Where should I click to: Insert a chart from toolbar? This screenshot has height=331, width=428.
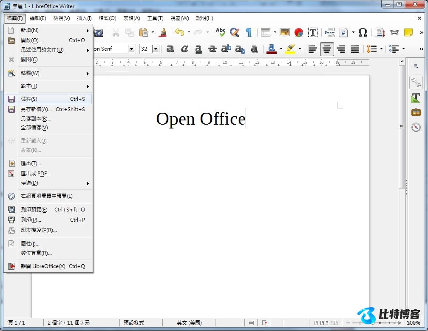tap(299, 32)
